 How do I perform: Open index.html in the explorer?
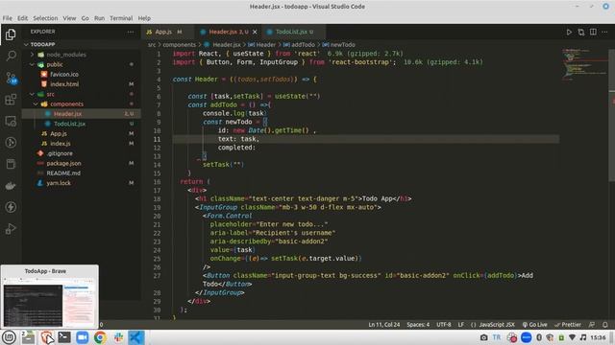[x=64, y=84]
